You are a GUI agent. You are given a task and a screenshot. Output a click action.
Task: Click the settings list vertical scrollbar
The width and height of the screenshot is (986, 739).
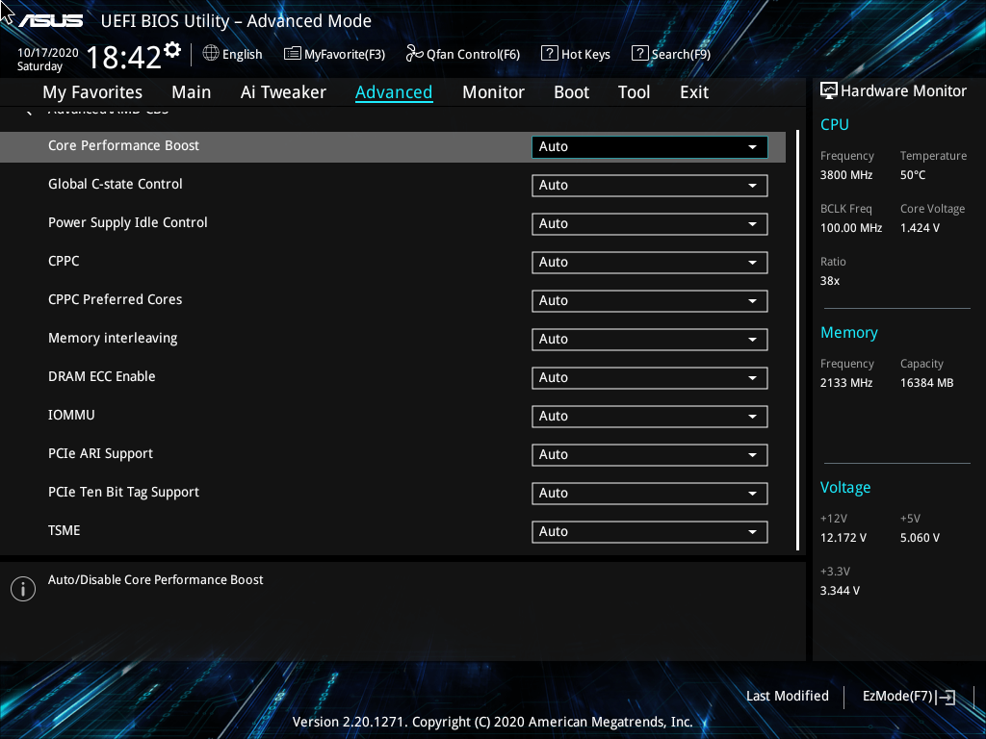(797, 340)
